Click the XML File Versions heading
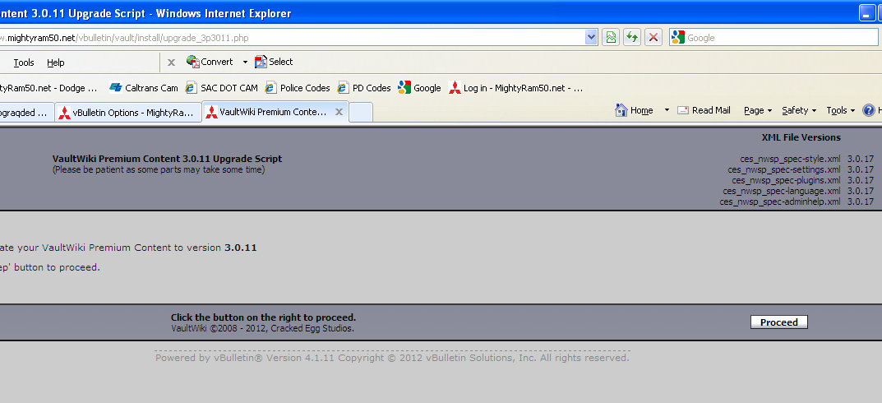 pos(801,137)
